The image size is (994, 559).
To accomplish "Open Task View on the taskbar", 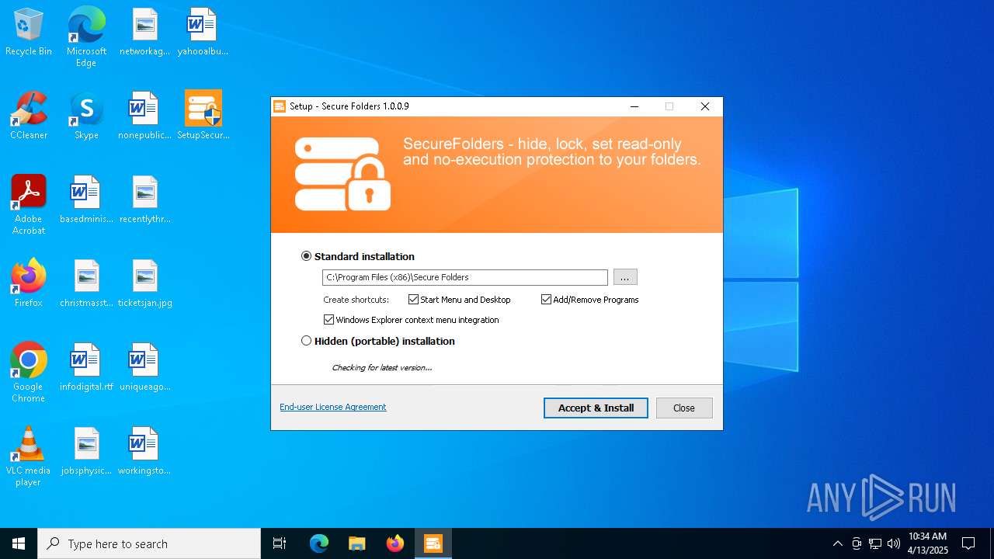I will click(x=280, y=543).
